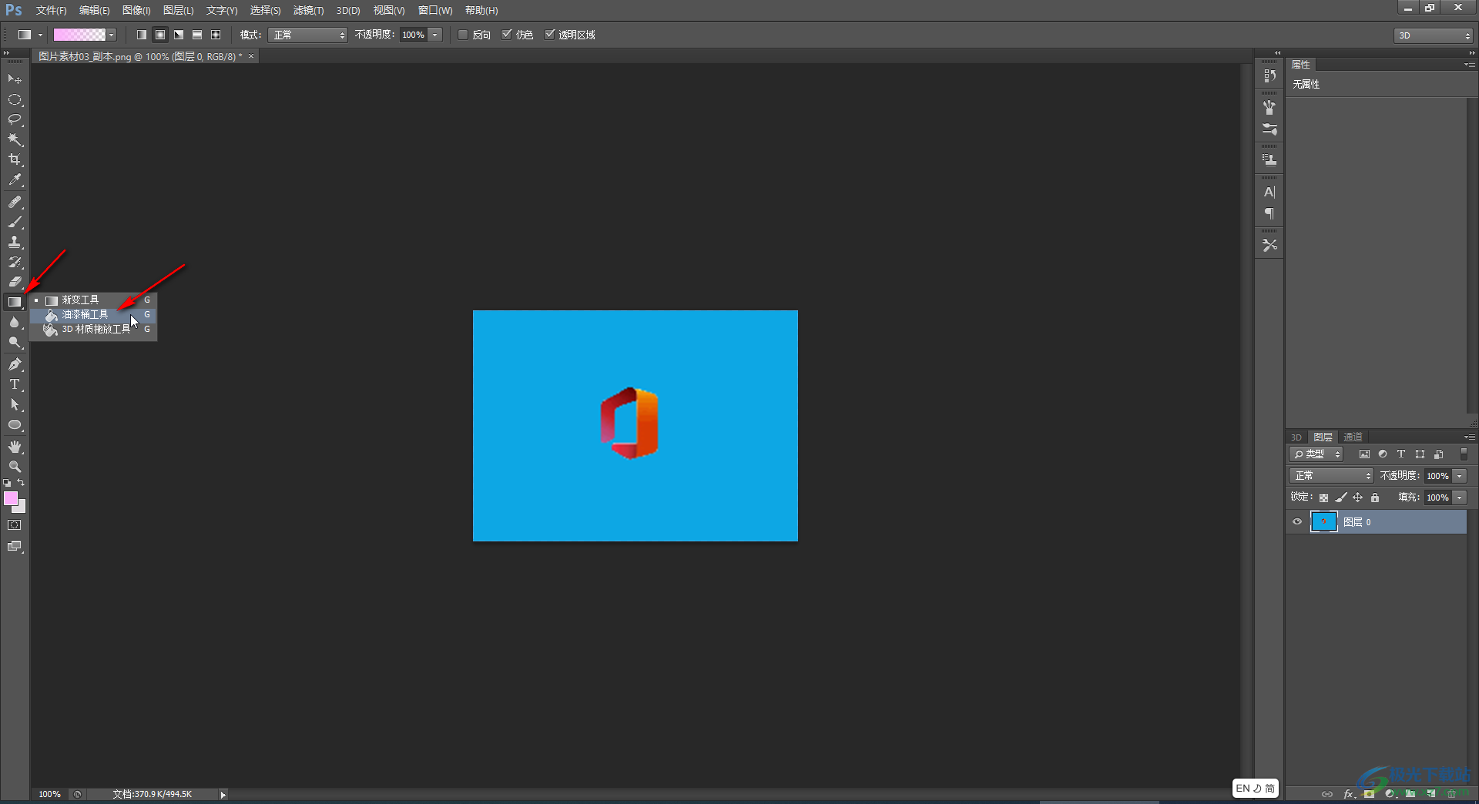The height and width of the screenshot is (804, 1479).
Task: Open the tool preset picker arrow
Action: click(41, 35)
